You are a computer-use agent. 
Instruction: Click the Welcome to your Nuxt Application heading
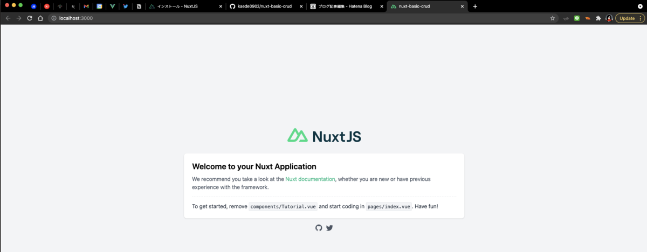[x=254, y=166]
